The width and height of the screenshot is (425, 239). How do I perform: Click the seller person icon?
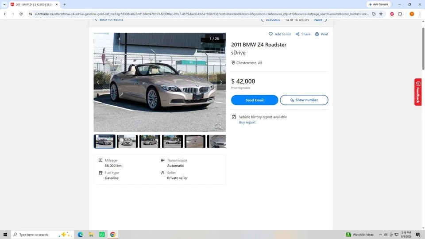tap(162, 173)
